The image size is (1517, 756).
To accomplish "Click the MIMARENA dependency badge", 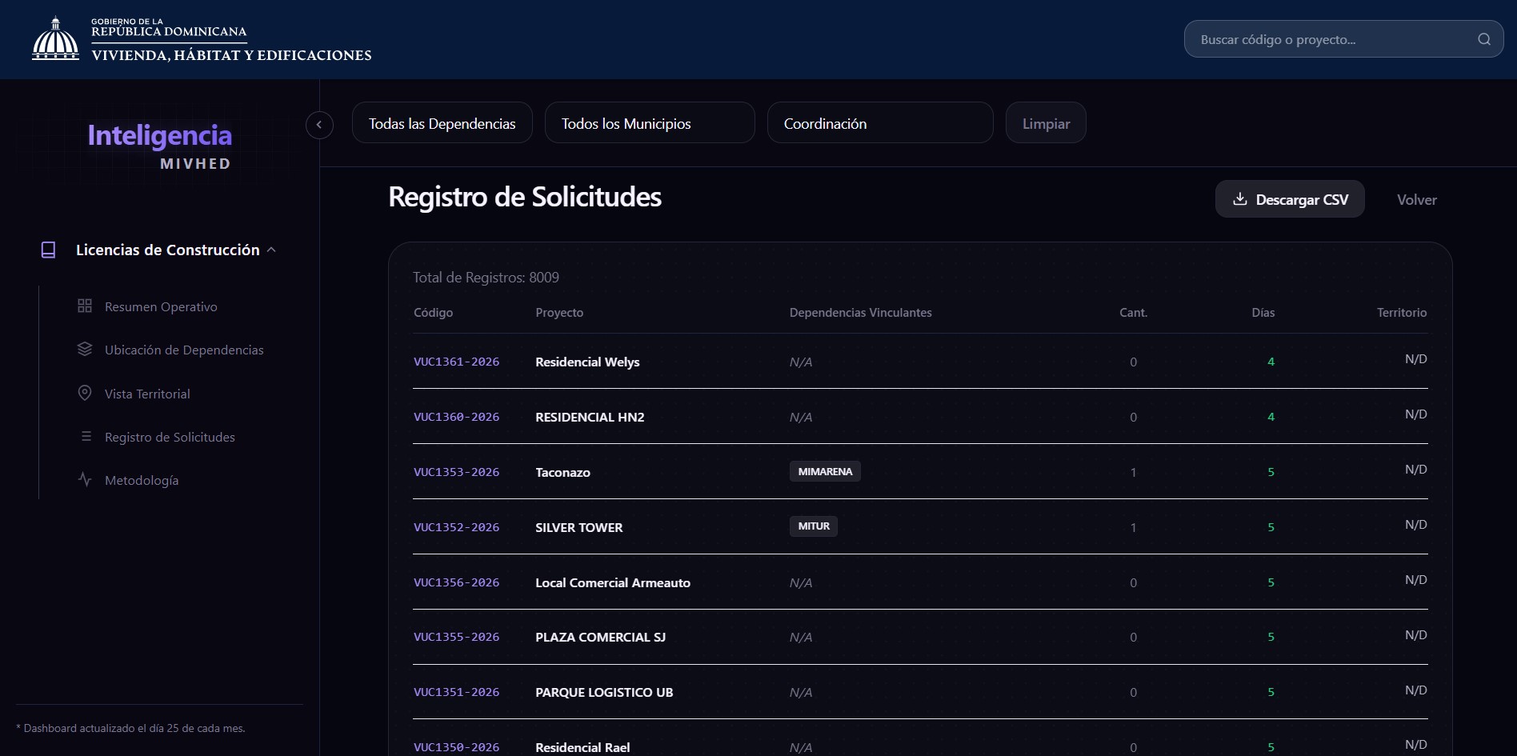I will pyautogui.click(x=825, y=471).
